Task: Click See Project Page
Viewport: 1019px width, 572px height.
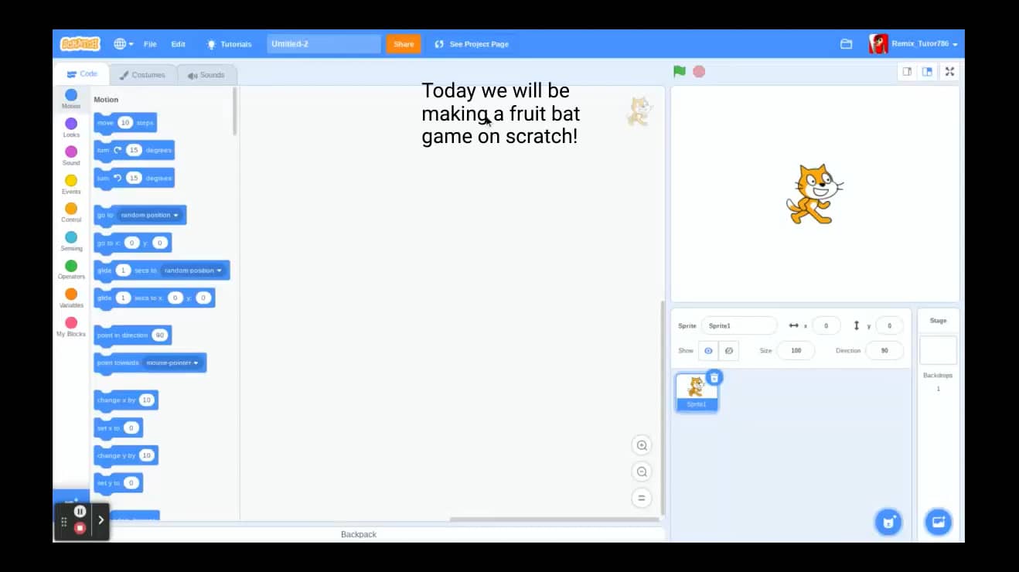Action: pyautogui.click(x=472, y=44)
